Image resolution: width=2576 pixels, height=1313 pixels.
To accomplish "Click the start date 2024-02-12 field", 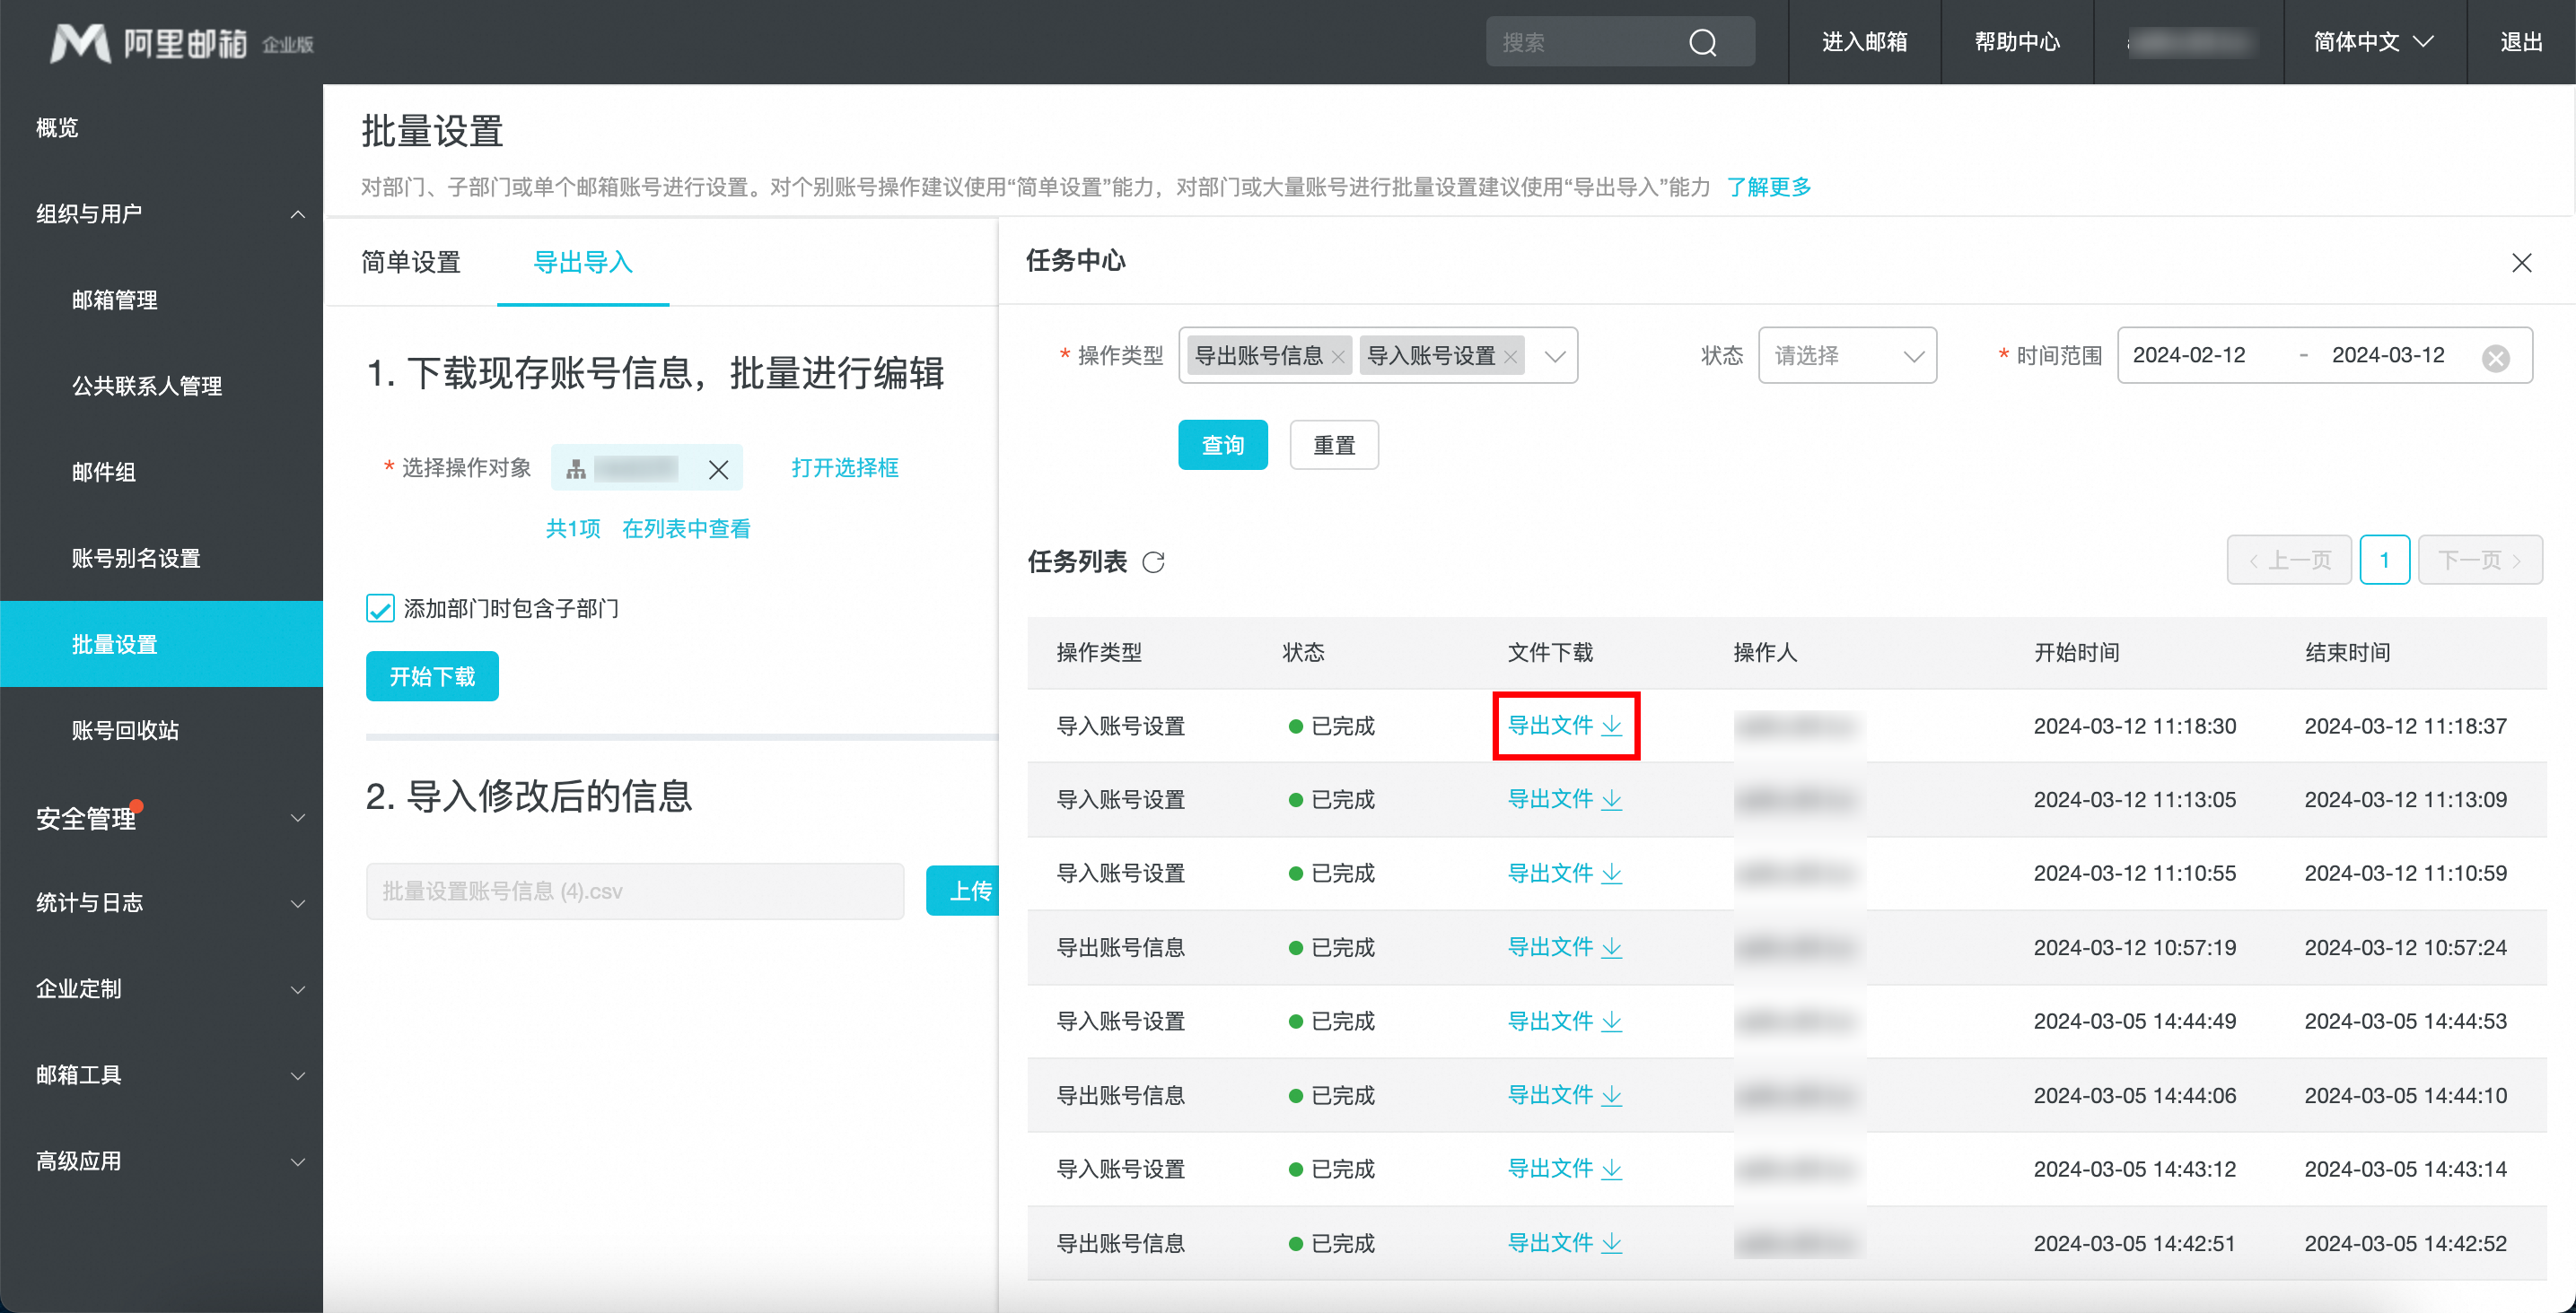I will click(2189, 356).
